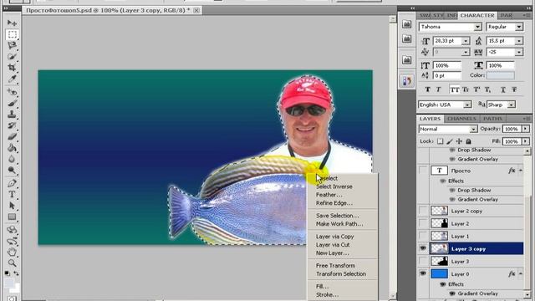Reset default foreground and background colors
The height and width of the screenshot is (301, 535).
(8, 273)
